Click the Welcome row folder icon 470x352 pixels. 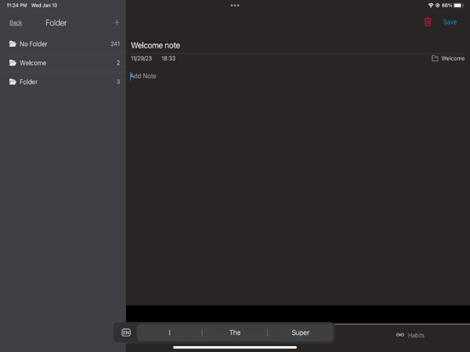tap(13, 63)
